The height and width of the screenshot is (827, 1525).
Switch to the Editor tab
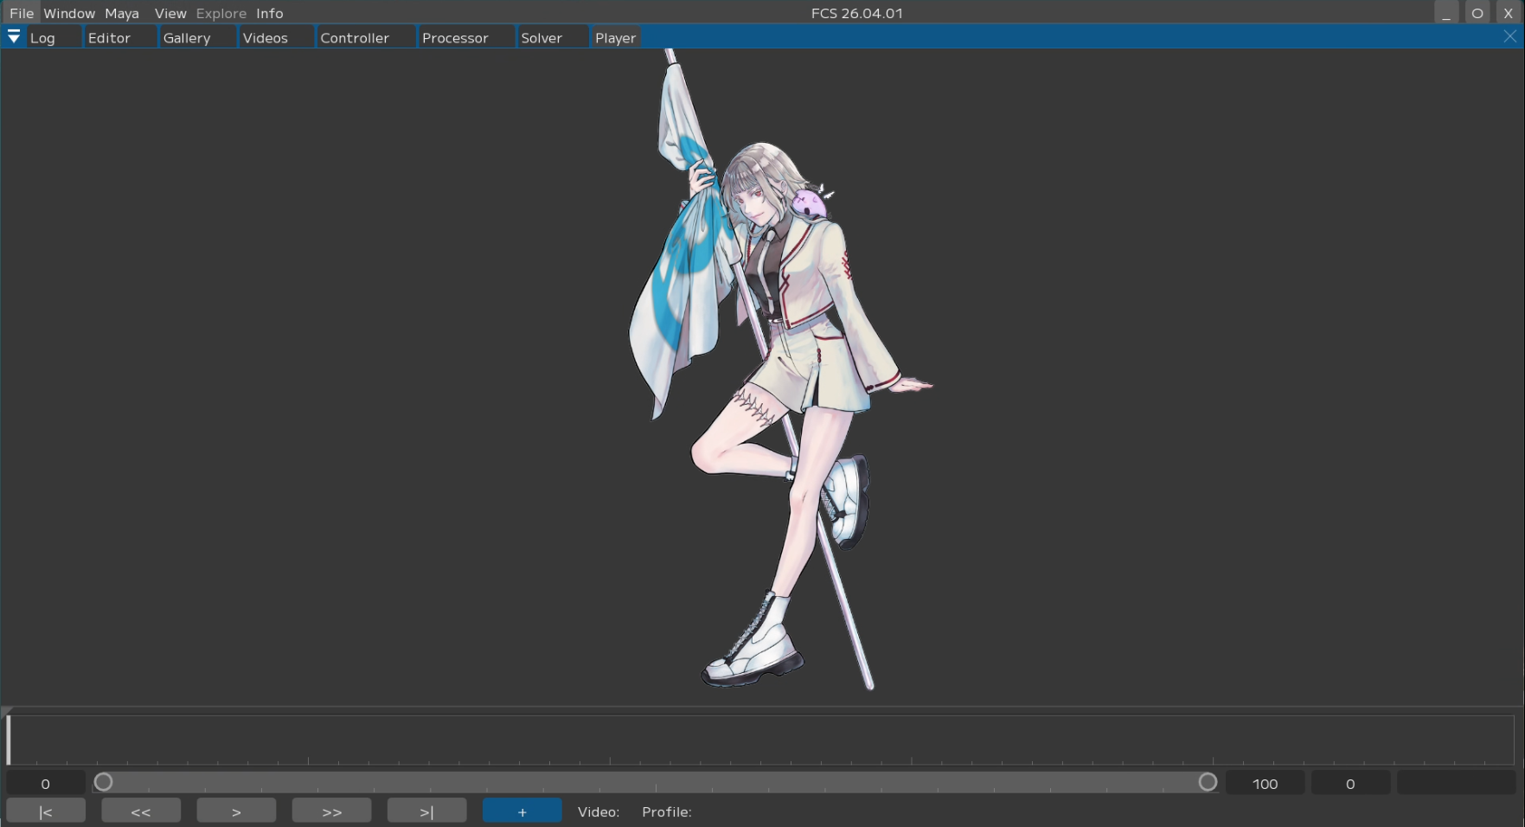[x=109, y=38]
